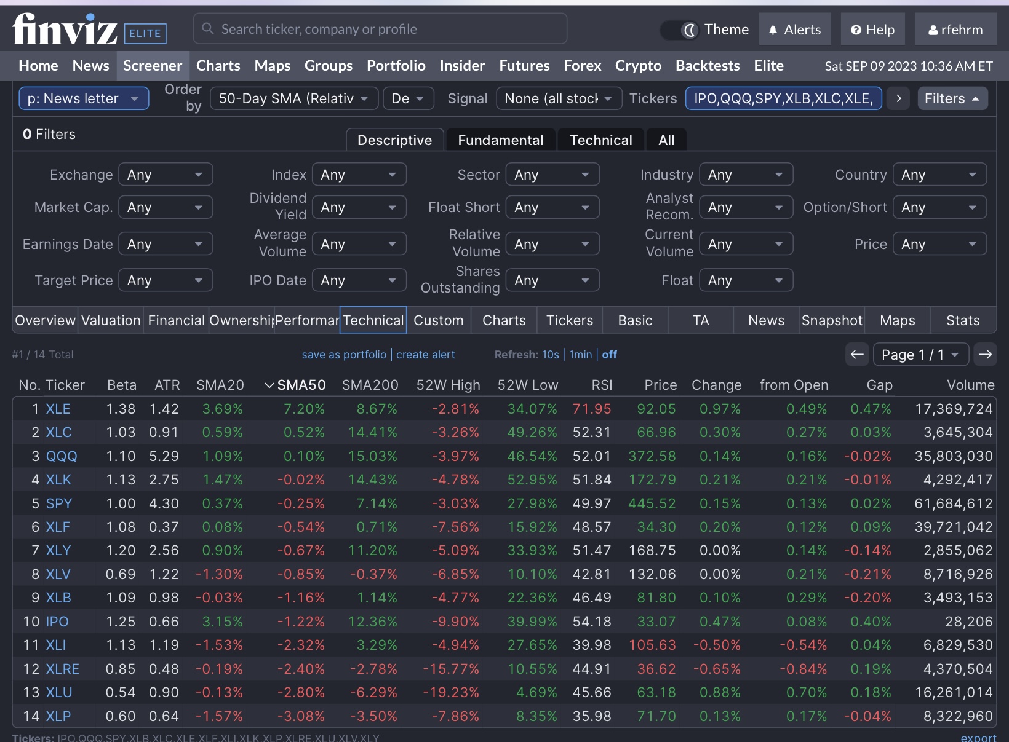
Task: Go to previous page with left arrow
Action: pos(857,354)
